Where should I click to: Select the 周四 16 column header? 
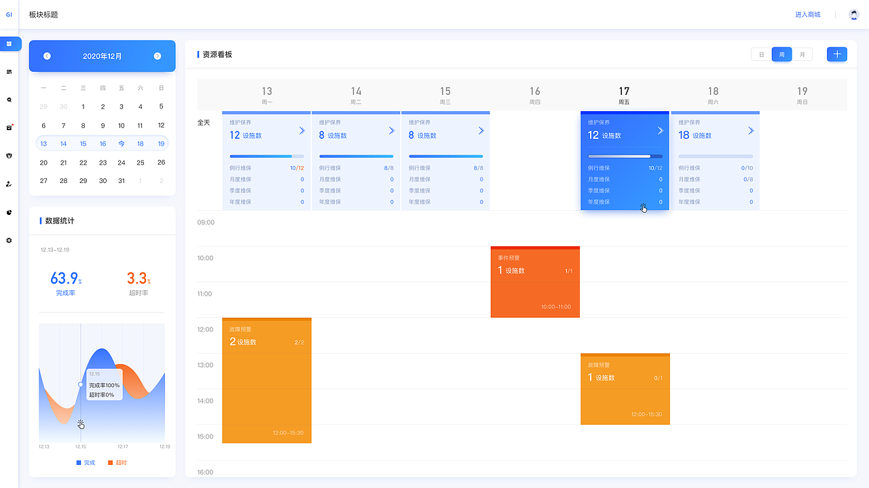coord(535,95)
